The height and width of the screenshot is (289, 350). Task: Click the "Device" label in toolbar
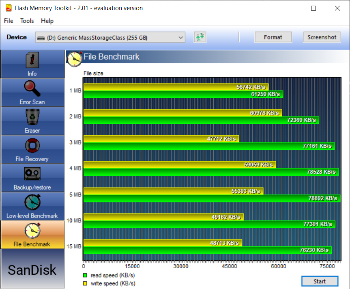tap(17, 37)
